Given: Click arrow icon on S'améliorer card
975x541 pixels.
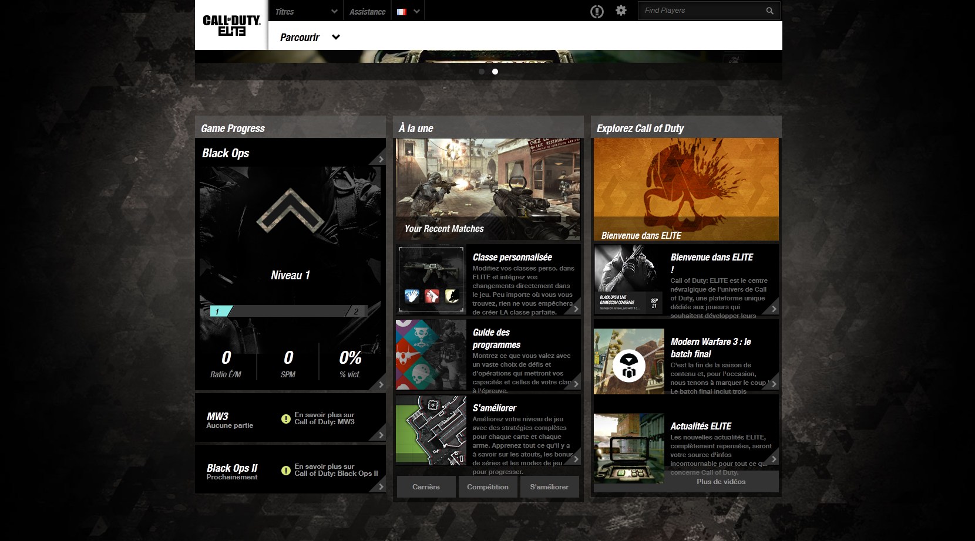Looking at the screenshot, I should pos(576,459).
